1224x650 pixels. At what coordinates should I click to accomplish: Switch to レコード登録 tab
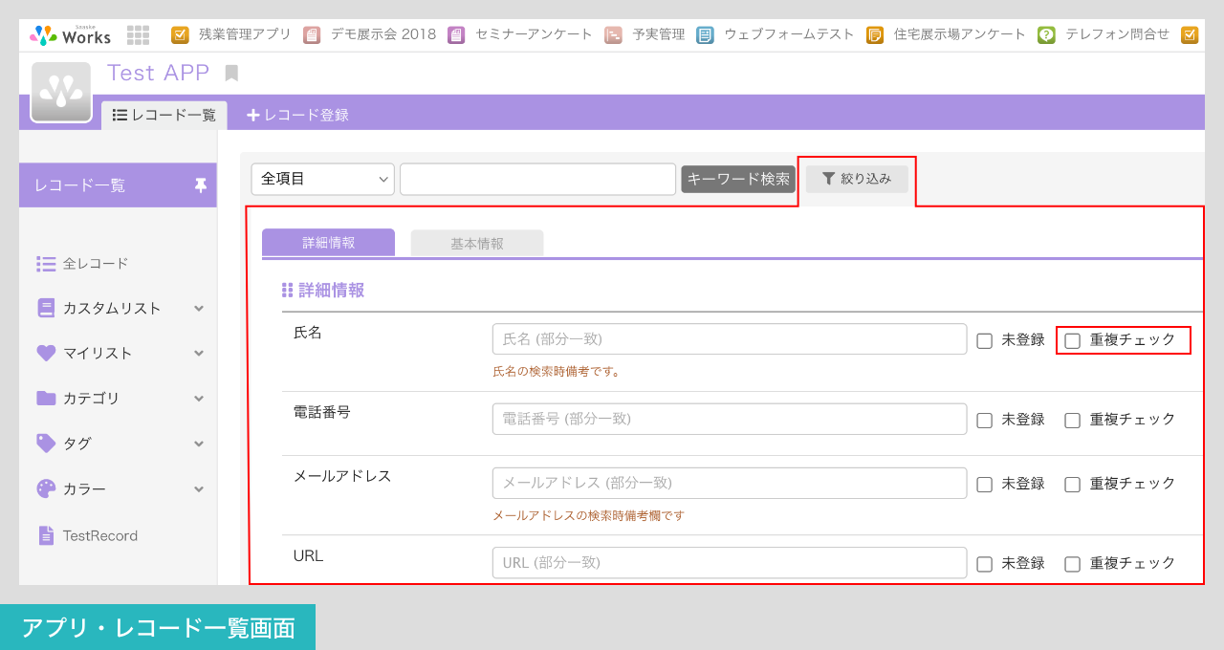(297, 115)
